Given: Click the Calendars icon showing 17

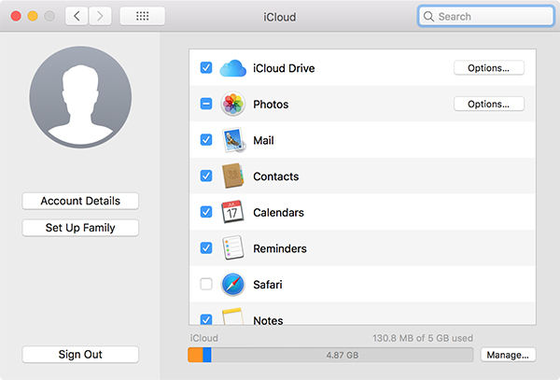Looking at the screenshot, I should [x=232, y=212].
